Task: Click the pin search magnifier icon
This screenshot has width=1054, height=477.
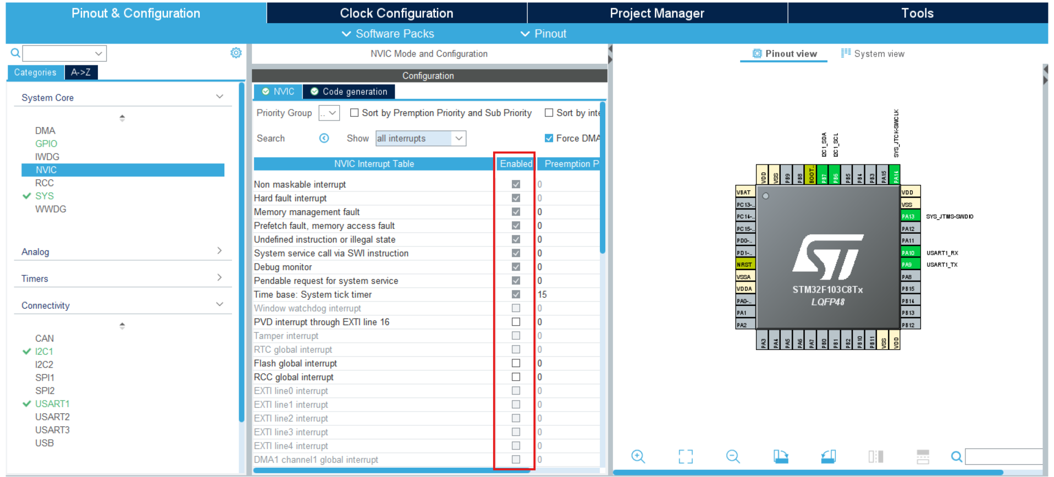Action: pos(956,457)
